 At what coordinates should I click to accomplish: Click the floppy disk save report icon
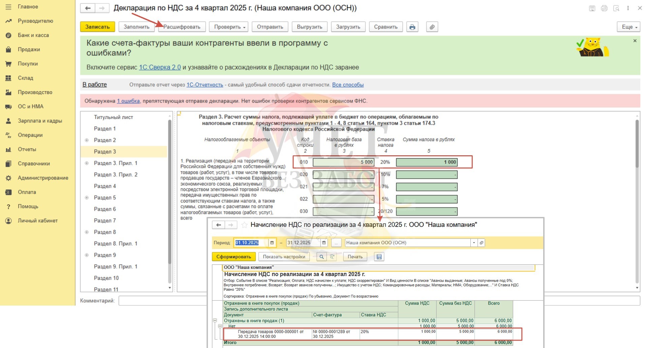(x=379, y=257)
